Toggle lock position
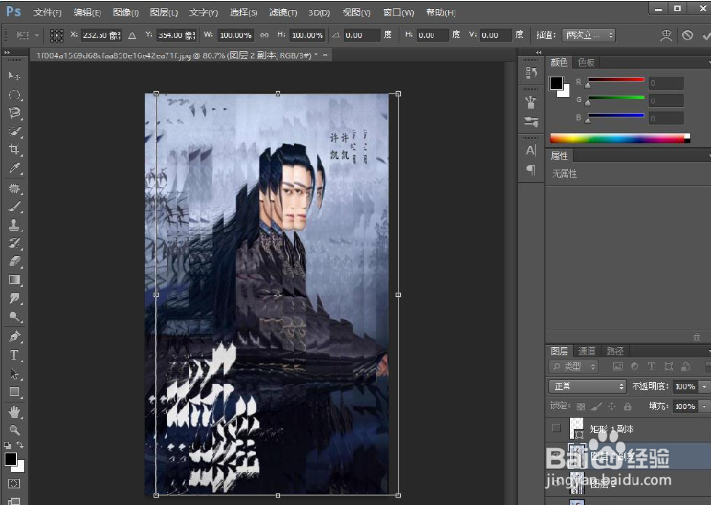The height and width of the screenshot is (505, 711). (611, 406)
